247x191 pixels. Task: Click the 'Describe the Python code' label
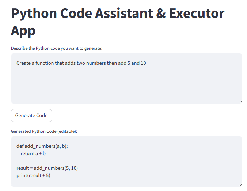pyautogui.click(x=57, y=48)
